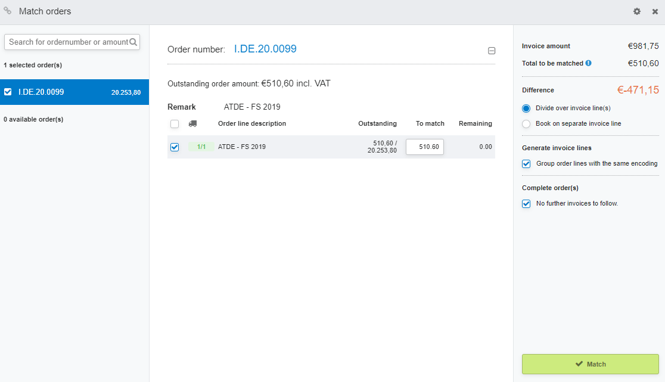Open settings via the gear icon

tap(636, 11)
